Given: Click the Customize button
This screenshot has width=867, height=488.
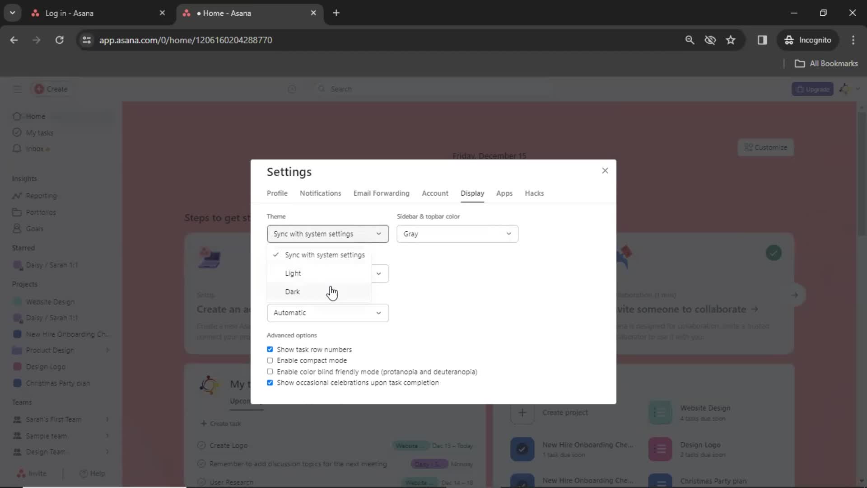Looking at the screenshot, I should click(765, 147).
